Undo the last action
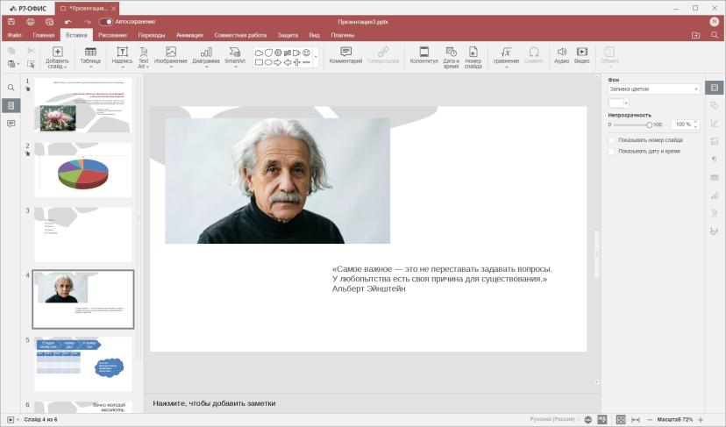 pyautogui.click(x=68, y=22)
